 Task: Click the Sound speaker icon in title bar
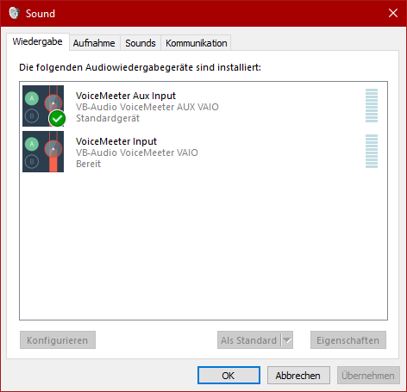(x=14, y=13)
